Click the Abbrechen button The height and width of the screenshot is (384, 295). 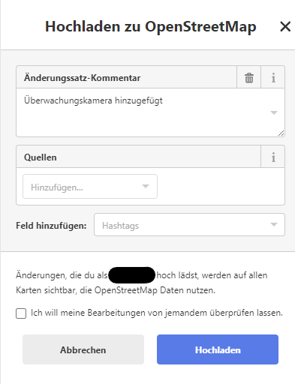tap(83, 349)
